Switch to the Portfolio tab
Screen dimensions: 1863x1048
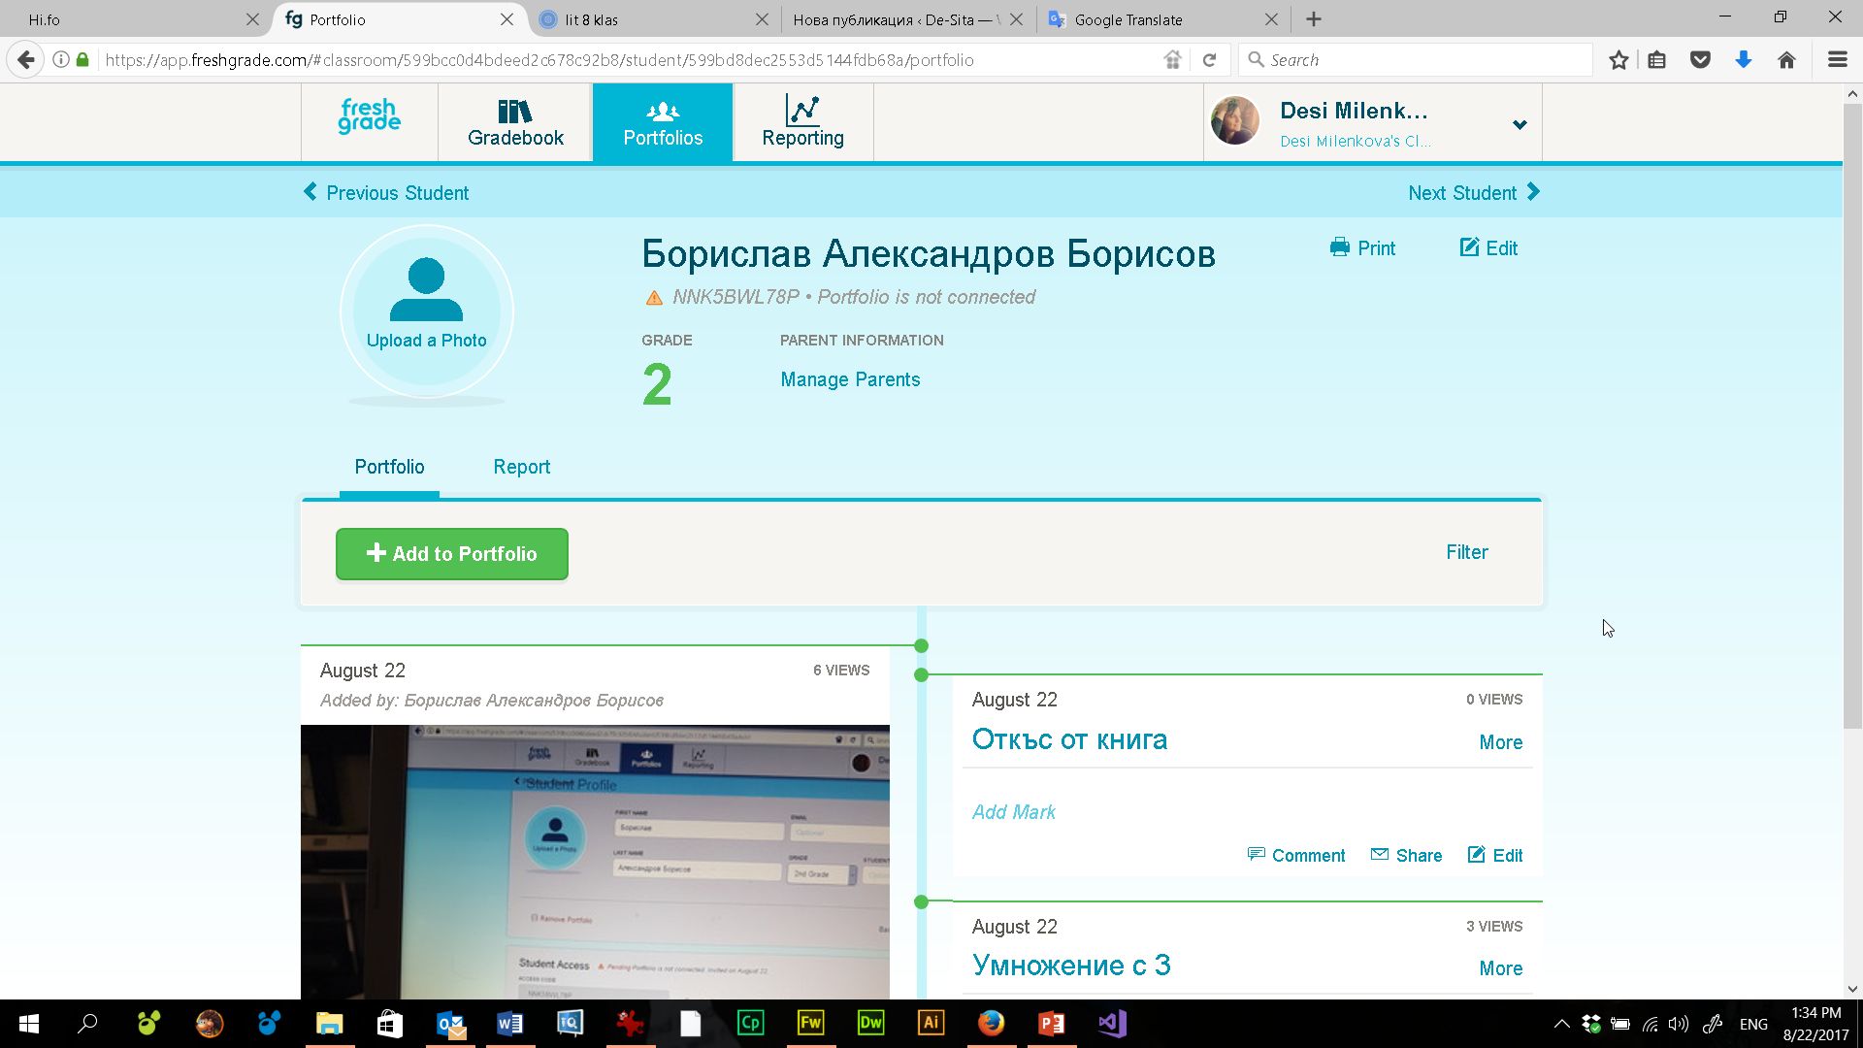(389, 467)
